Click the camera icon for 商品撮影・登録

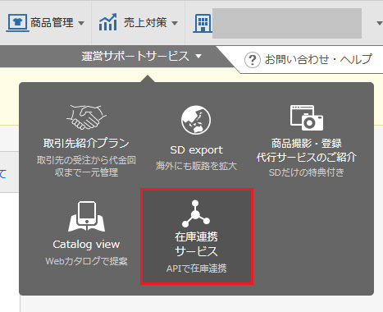pos(307,117)
